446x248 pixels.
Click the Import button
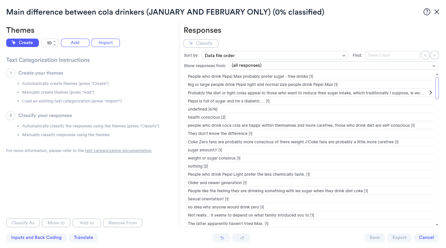106,43
